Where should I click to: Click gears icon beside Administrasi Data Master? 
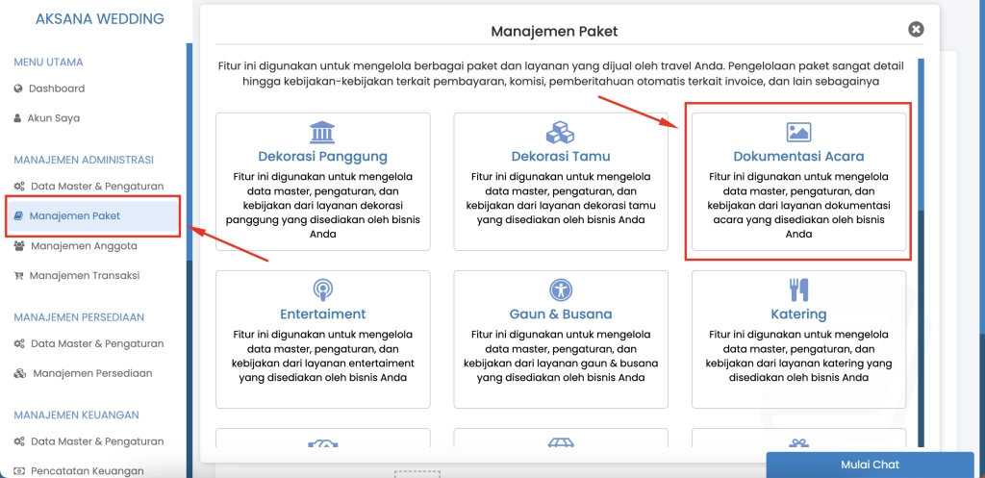point(19,186)
